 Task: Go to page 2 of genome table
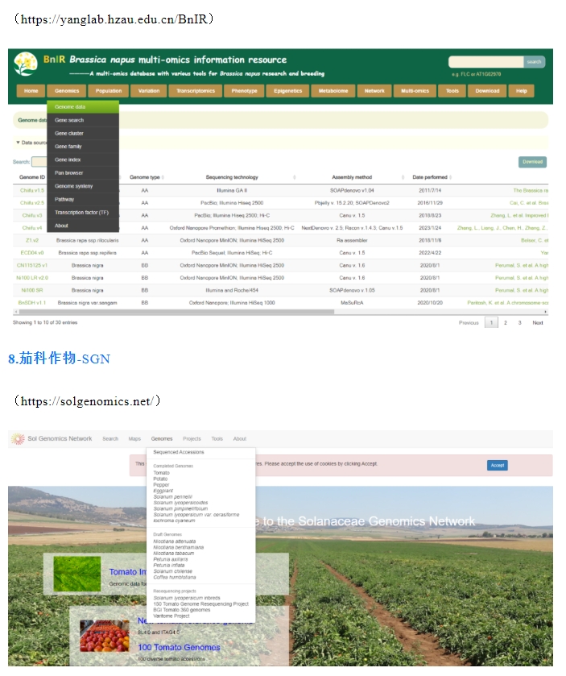coord(506,324)
